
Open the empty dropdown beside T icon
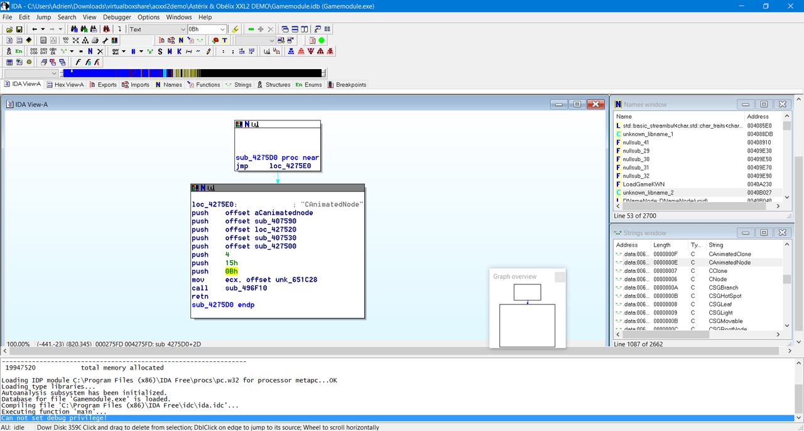pos(272,41)
